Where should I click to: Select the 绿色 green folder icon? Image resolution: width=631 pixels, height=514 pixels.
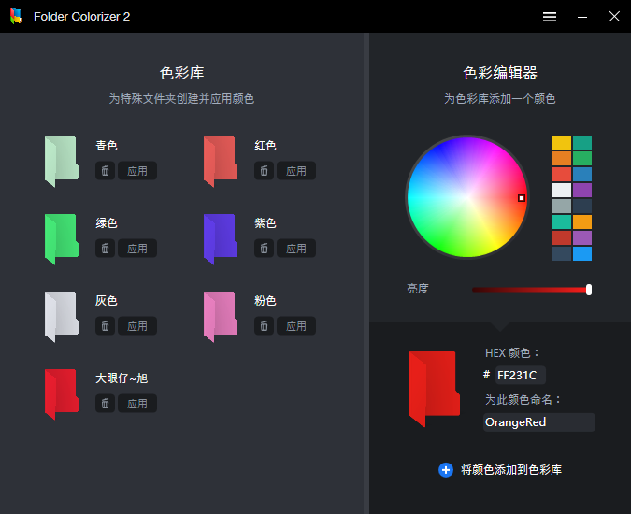[x=61, y=239]
